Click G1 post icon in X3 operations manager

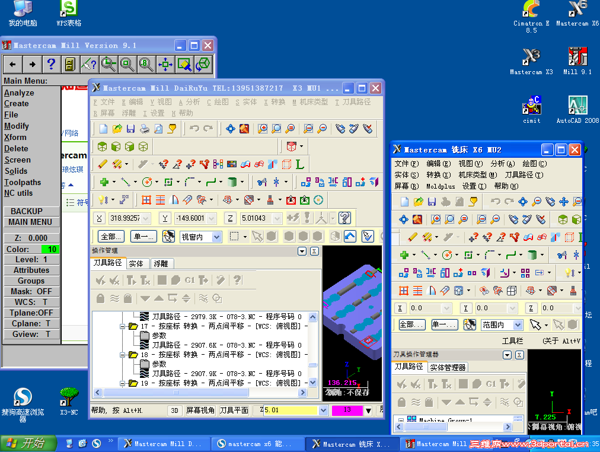(x=190, y=280)
